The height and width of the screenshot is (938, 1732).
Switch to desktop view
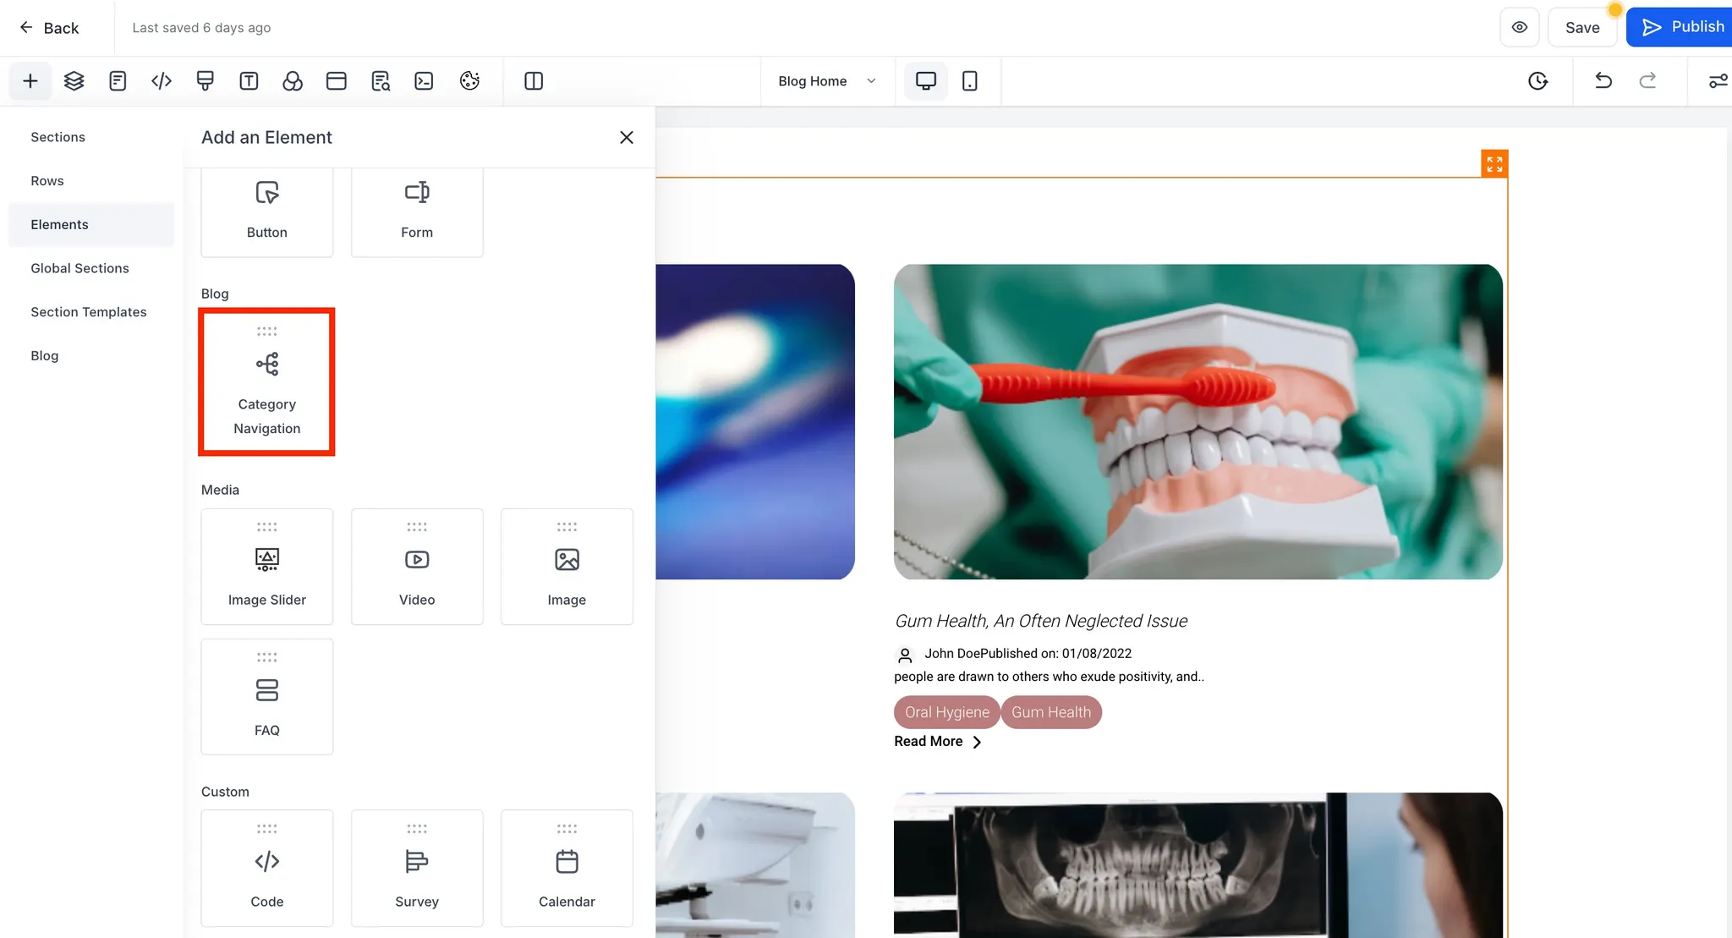926,81
